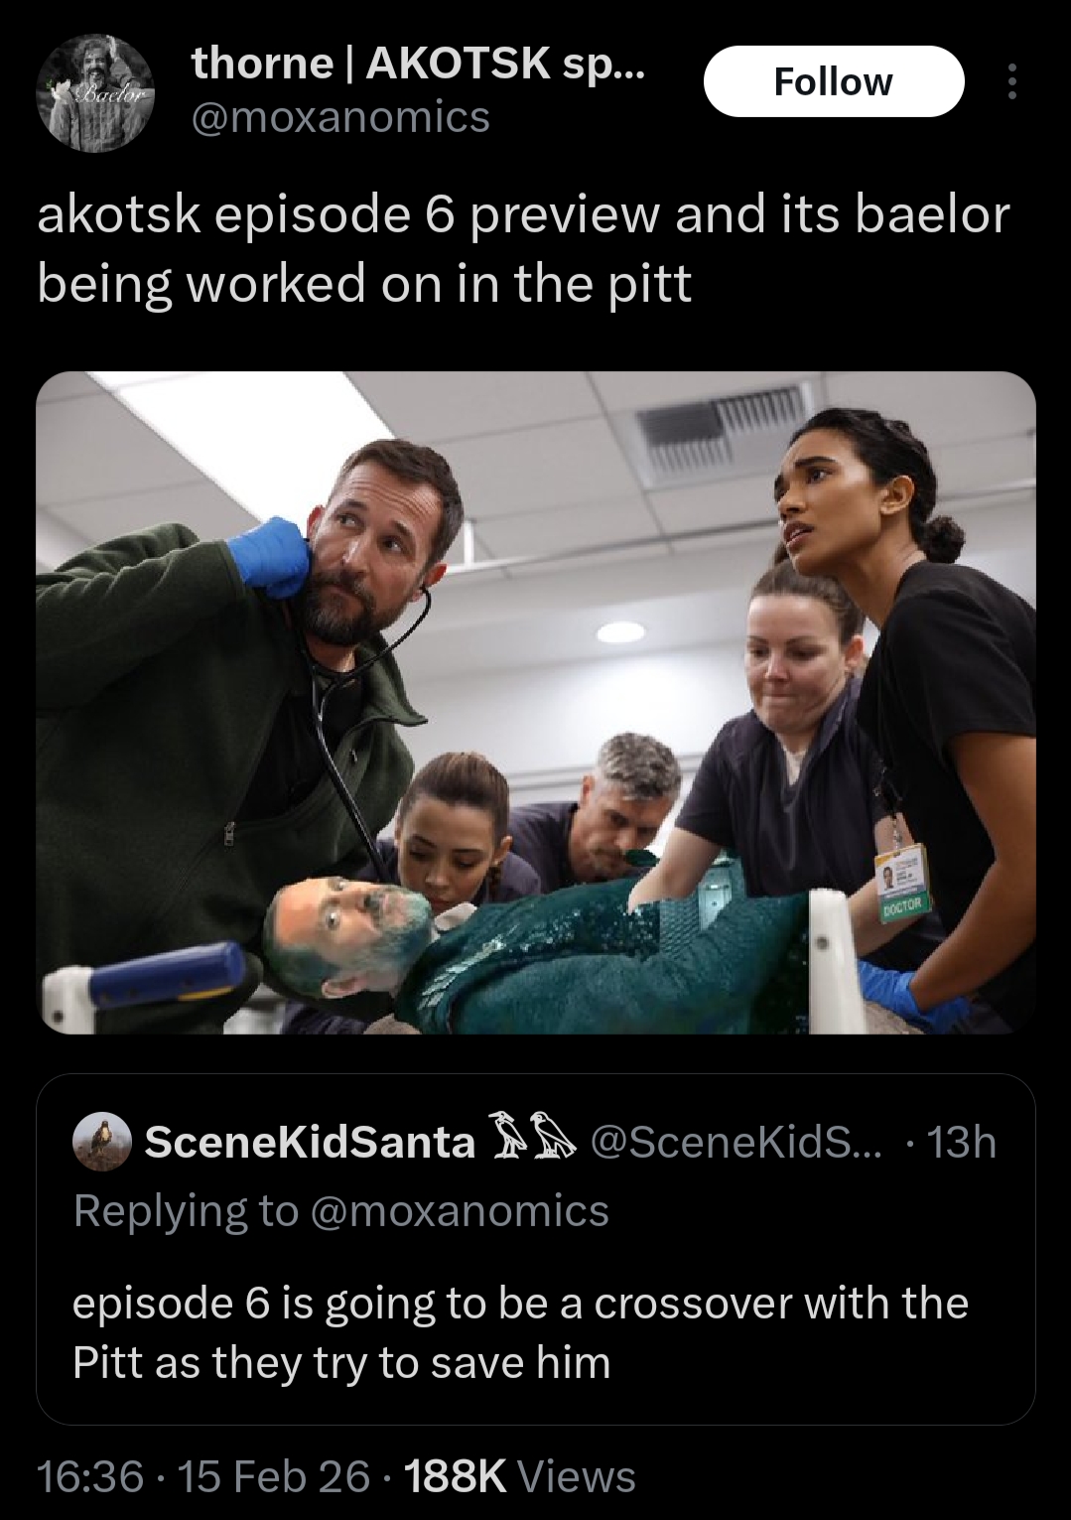Click the DOCTOR ID badge in photo

(900, 882)
